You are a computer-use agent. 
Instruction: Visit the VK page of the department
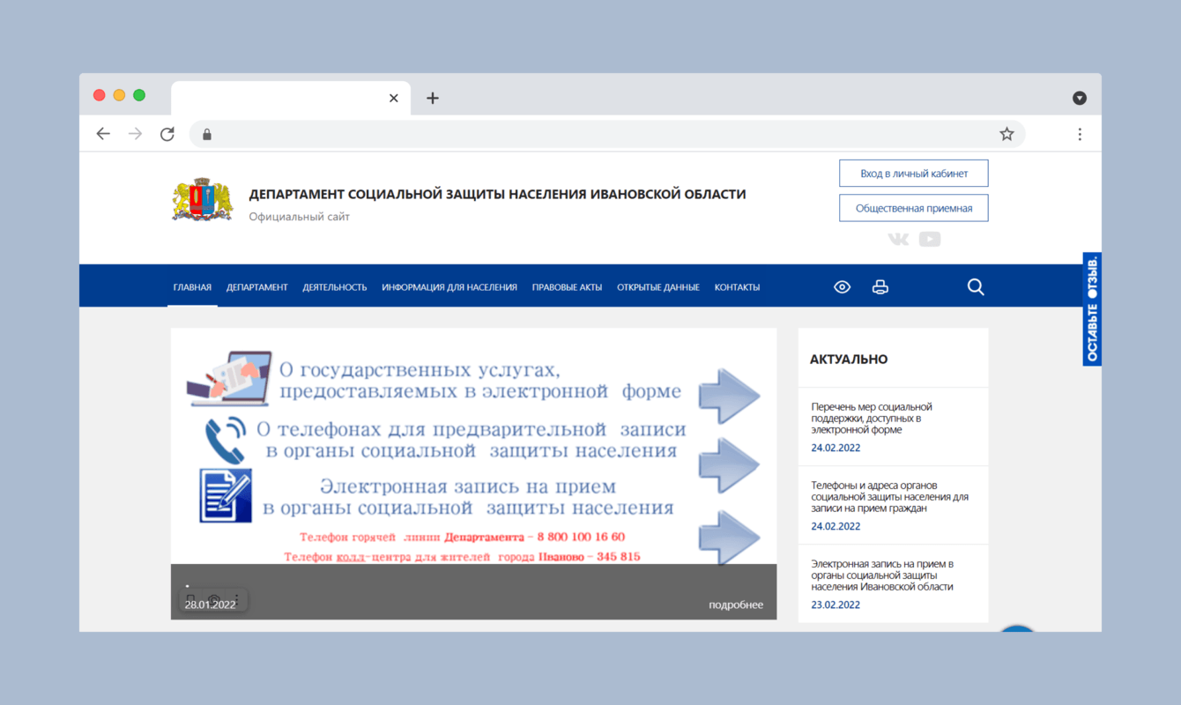(x=897, y=238)
